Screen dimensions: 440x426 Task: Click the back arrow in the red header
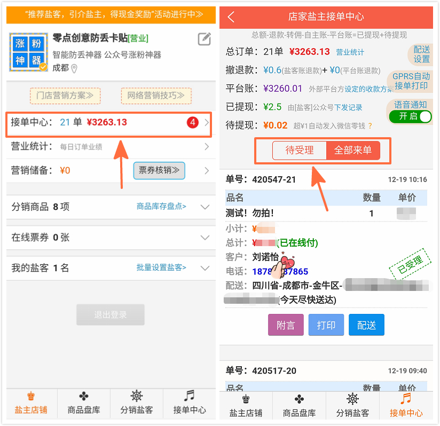point(231,17)
